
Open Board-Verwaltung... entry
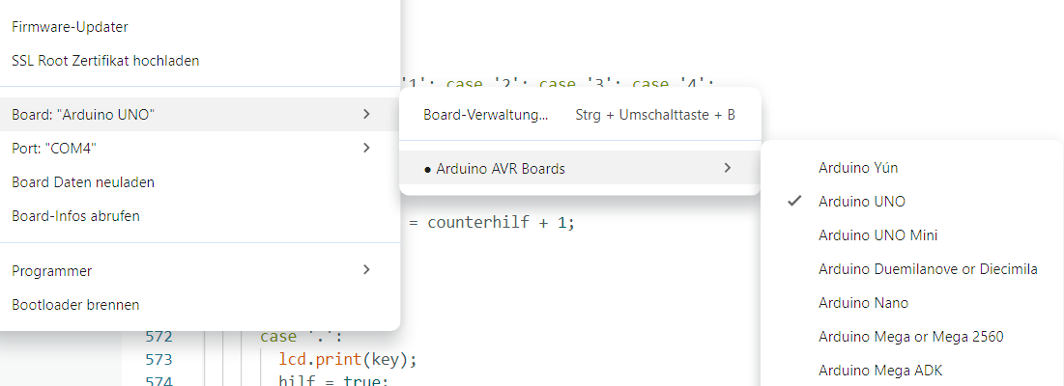tap(580, 115)
